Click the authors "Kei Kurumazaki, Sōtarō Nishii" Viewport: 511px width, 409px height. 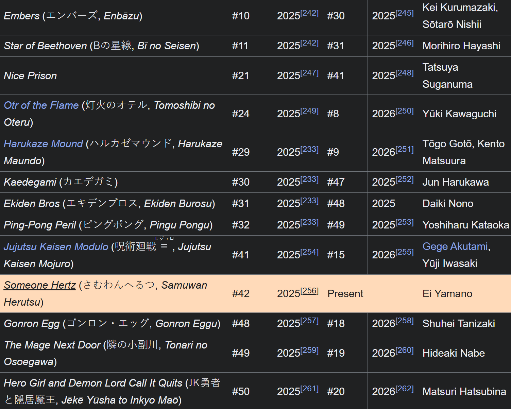[x=460, y=16]
